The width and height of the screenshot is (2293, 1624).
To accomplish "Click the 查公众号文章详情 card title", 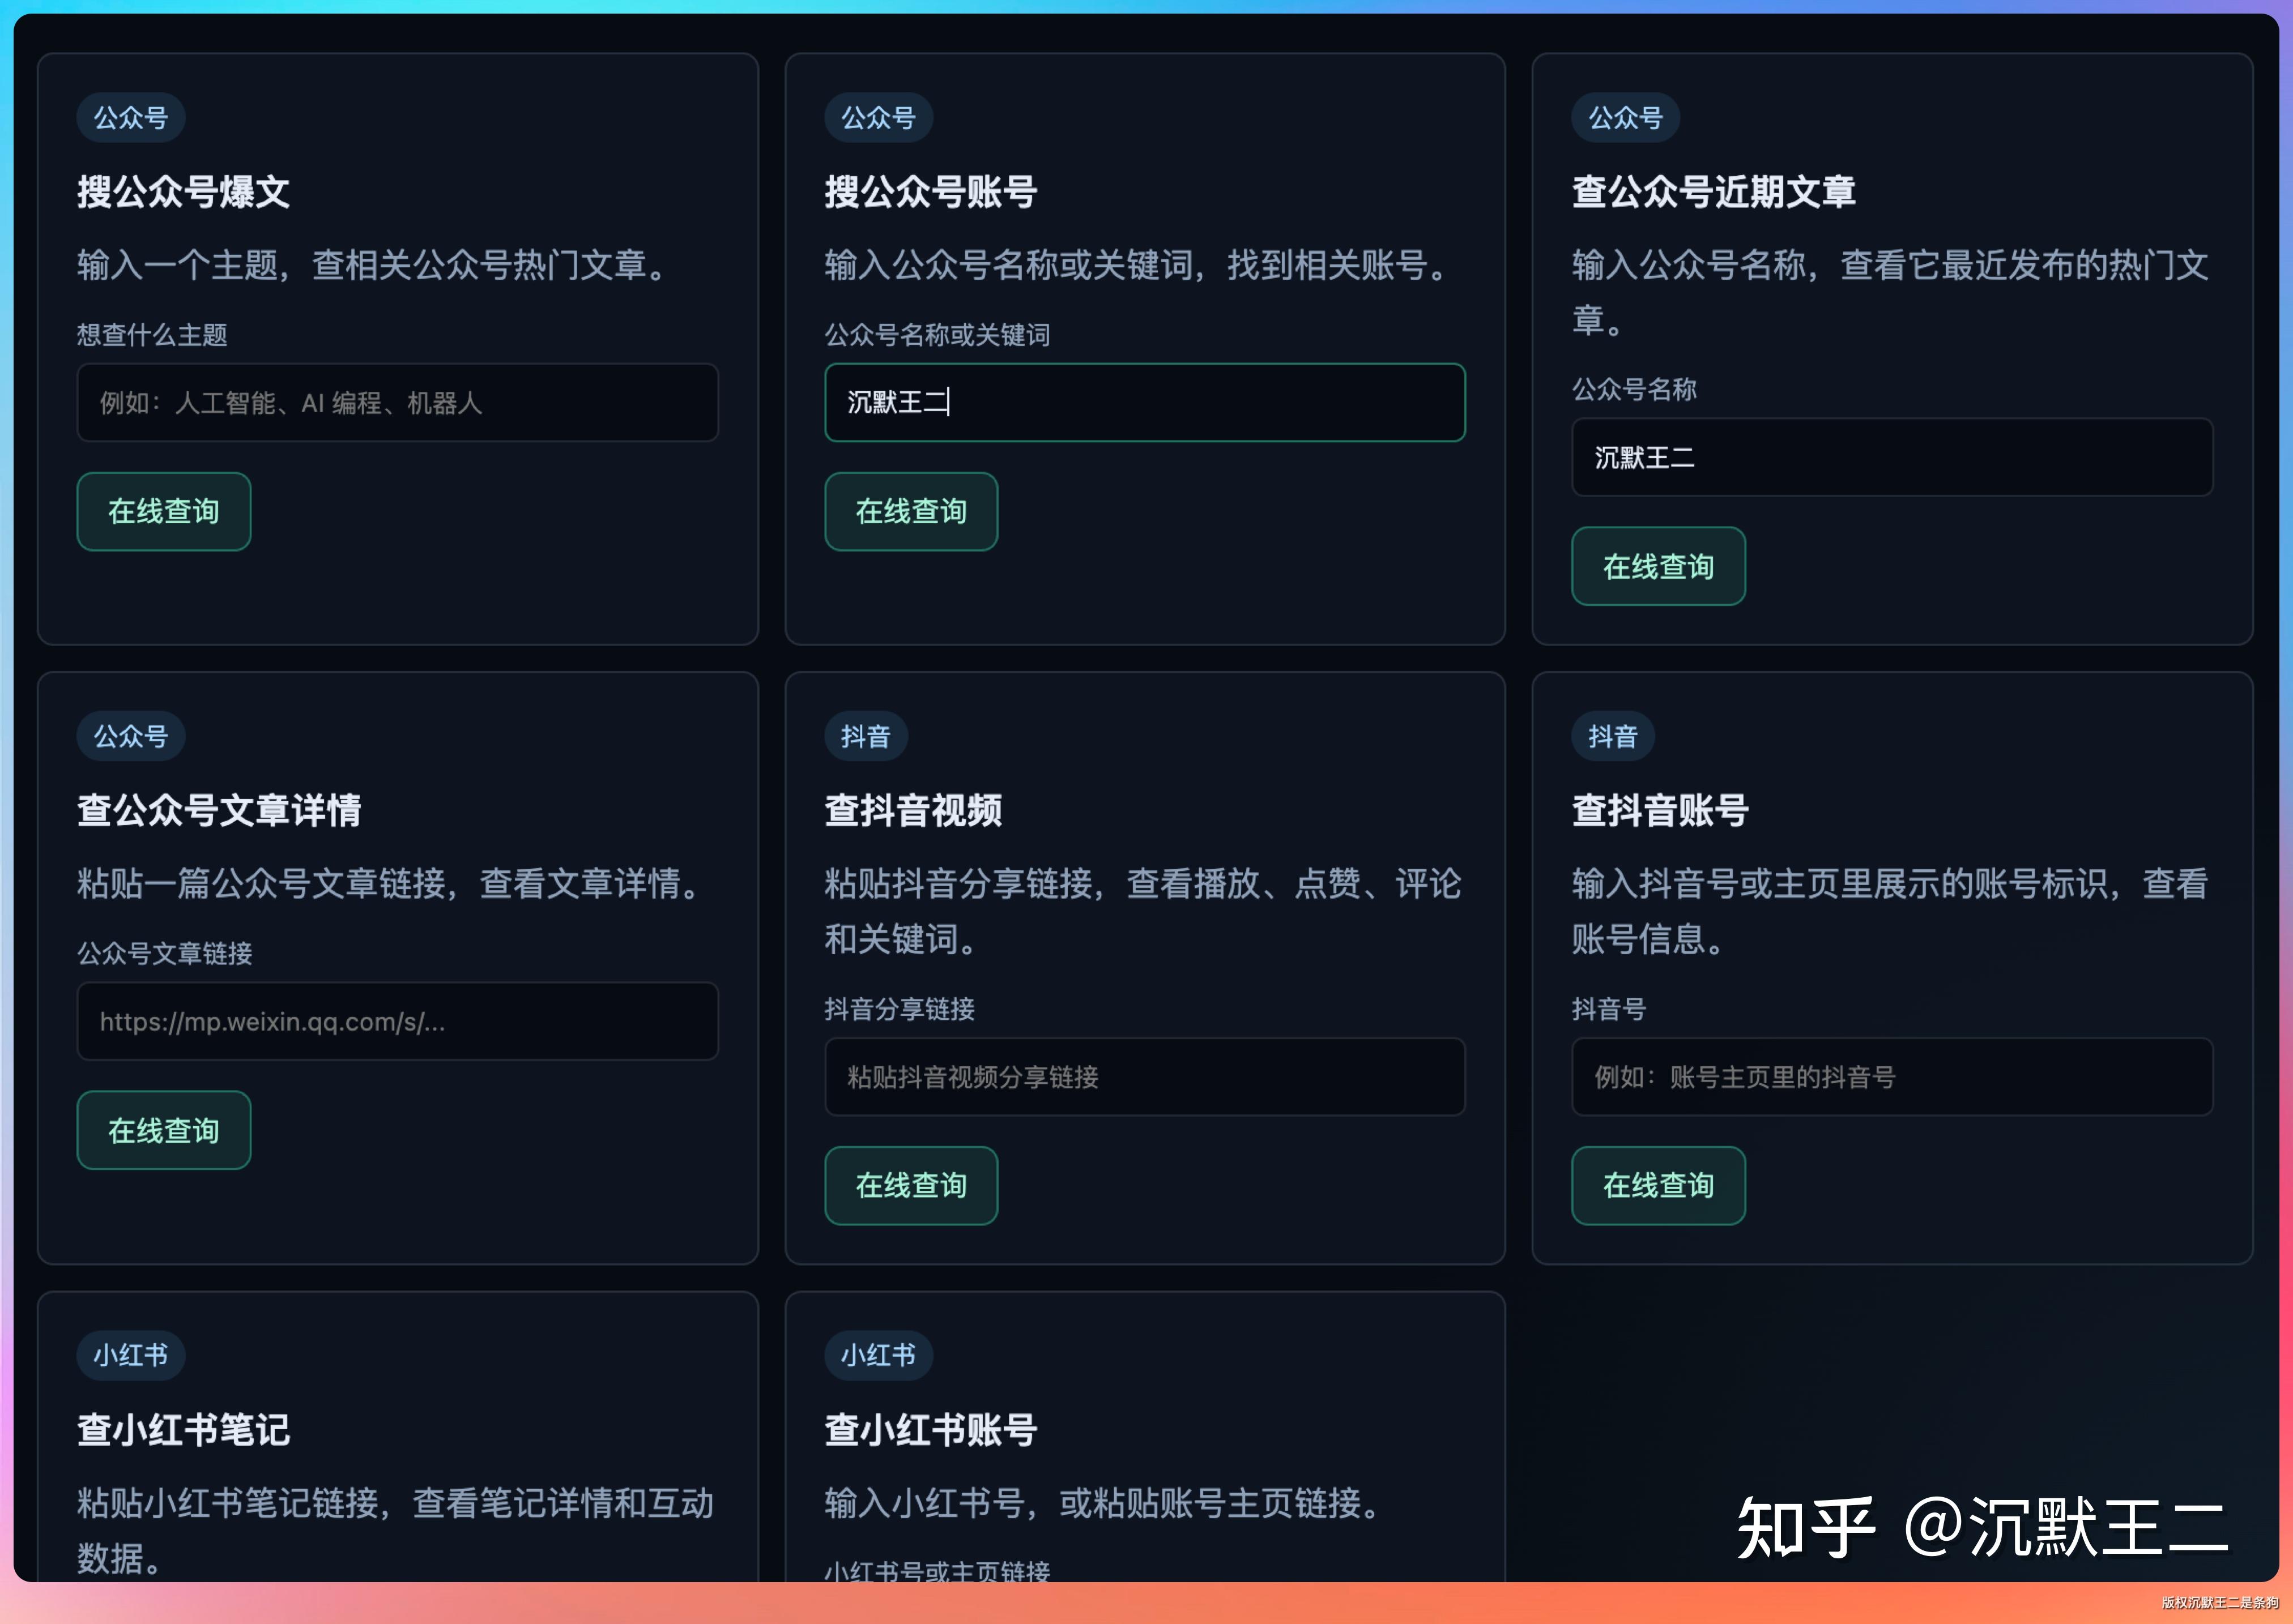I will coord(219,811).
